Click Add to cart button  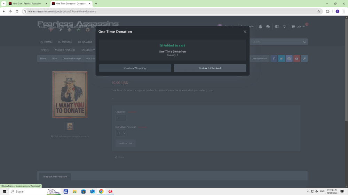coord(125,143)
